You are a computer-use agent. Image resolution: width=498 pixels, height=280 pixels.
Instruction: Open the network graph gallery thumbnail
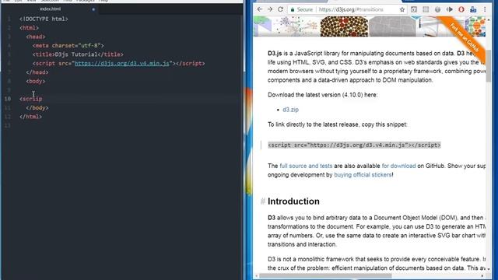point(296,26)
